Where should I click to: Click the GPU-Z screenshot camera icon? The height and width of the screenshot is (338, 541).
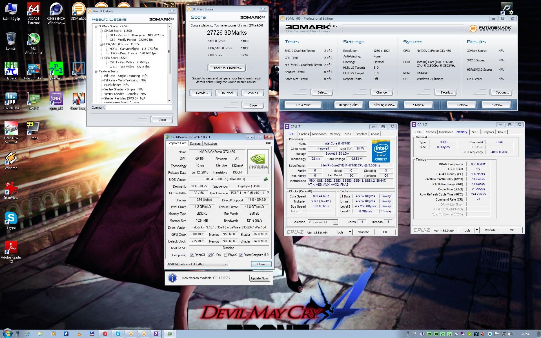coord(268,143)
